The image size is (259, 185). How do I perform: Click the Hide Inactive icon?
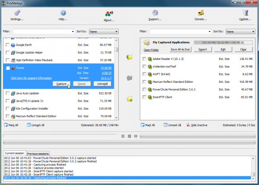point(188,125)
